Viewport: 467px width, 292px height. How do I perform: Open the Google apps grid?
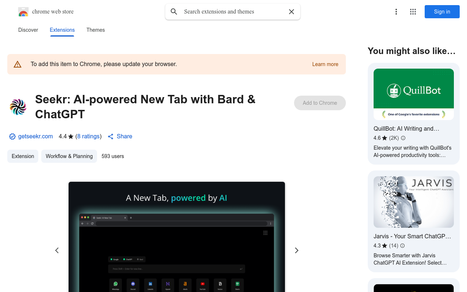tap(413, 12)
